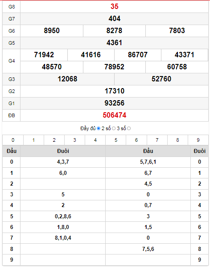
Task: Select the 2 số radio option
Action: coord(114,128)
